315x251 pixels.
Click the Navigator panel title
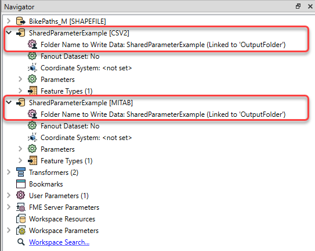pos(19,7)
